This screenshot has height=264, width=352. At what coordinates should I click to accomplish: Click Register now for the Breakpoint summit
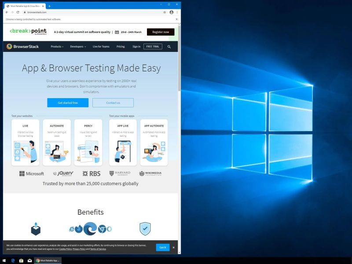160,32
